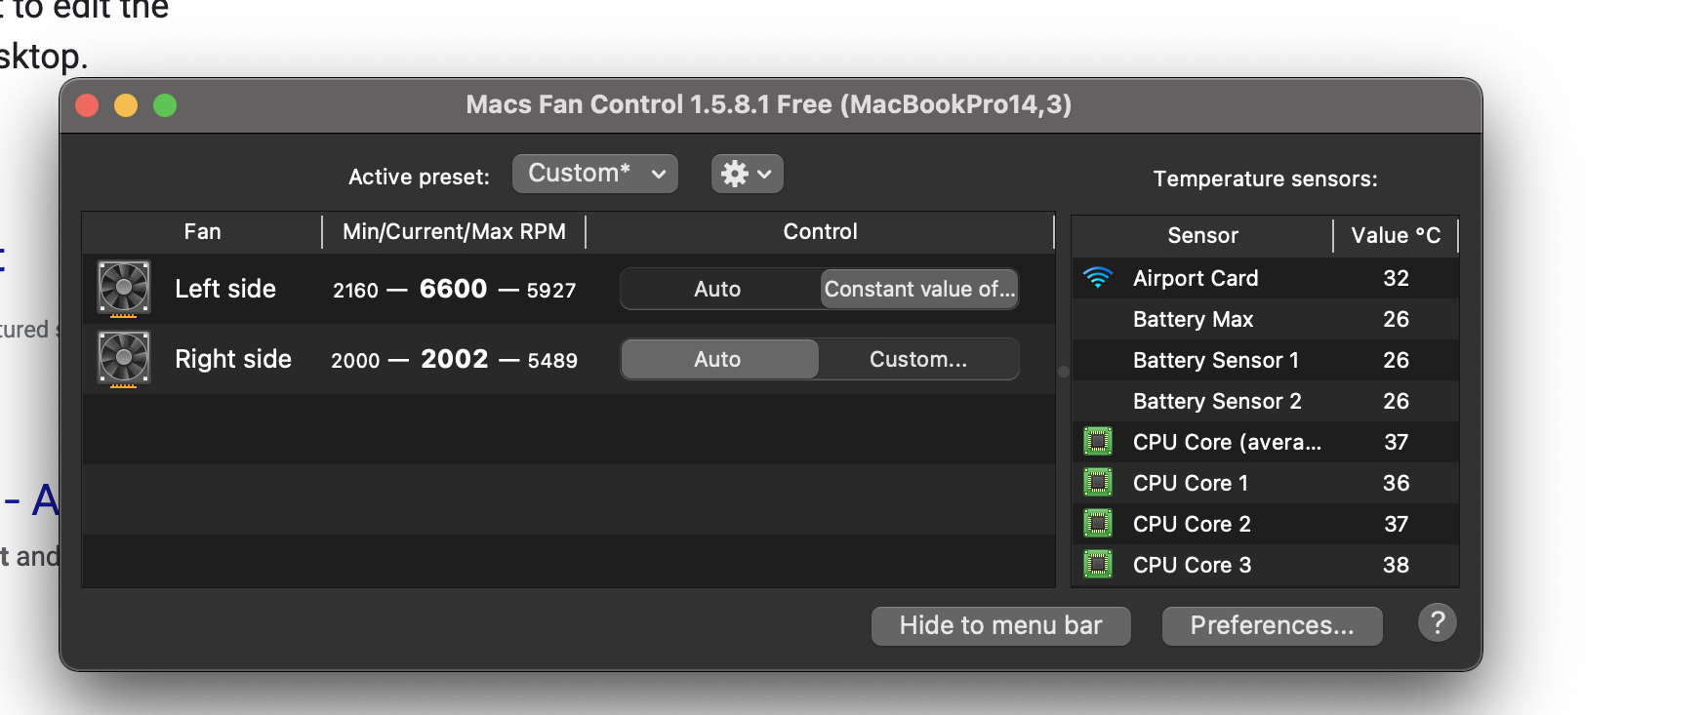Expand the gear preset options menu

point(747,174)
